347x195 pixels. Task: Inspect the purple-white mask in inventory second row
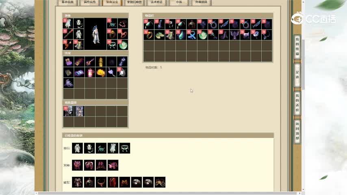click(245, 35)
